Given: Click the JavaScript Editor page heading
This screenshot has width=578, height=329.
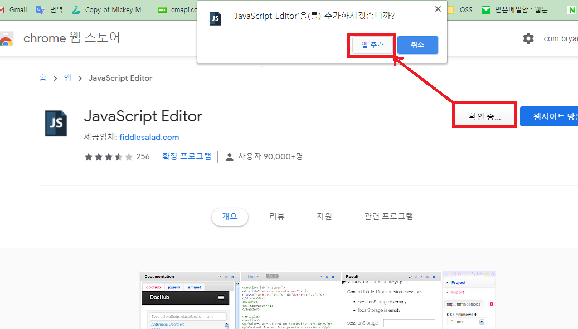Looking at the screenshot, I should point(143,116).
